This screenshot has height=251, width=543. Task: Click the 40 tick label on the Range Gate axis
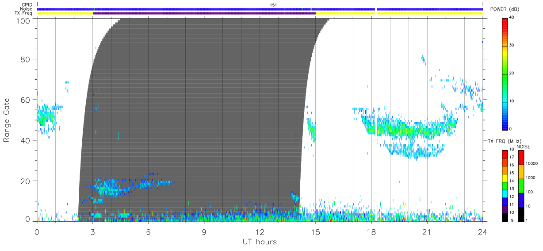(x=26, y=140)
